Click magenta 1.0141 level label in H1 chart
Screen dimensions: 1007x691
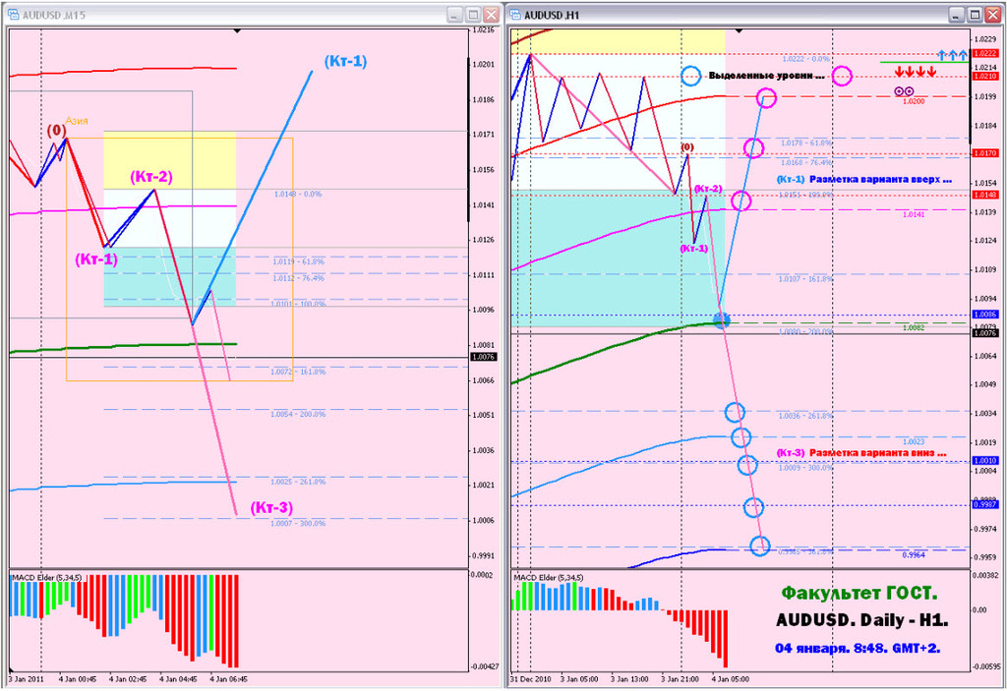(x=914, y=214)
